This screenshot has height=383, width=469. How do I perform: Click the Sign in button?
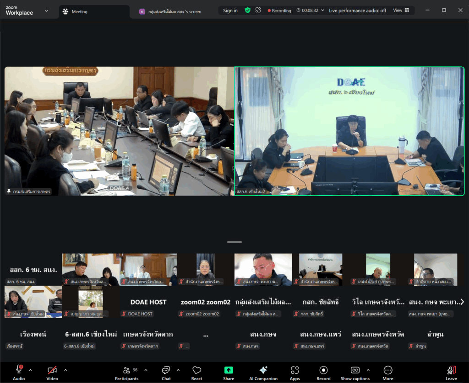coord(230,11)
